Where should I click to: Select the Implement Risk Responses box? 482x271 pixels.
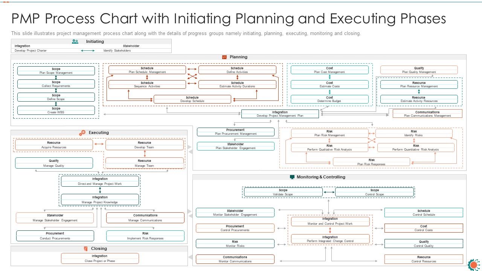pos(145,236)
